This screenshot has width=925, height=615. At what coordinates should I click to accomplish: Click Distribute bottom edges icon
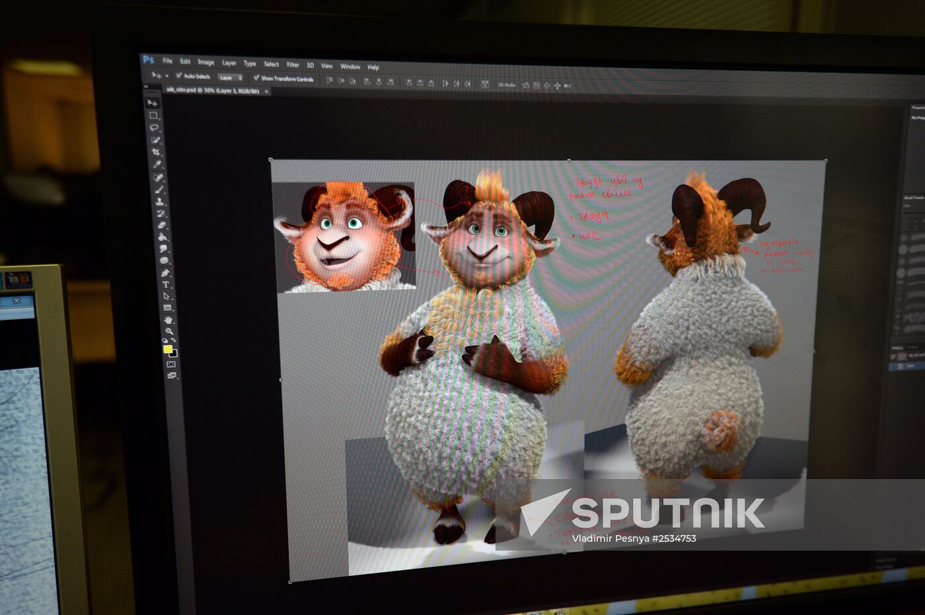click(431, 83)
